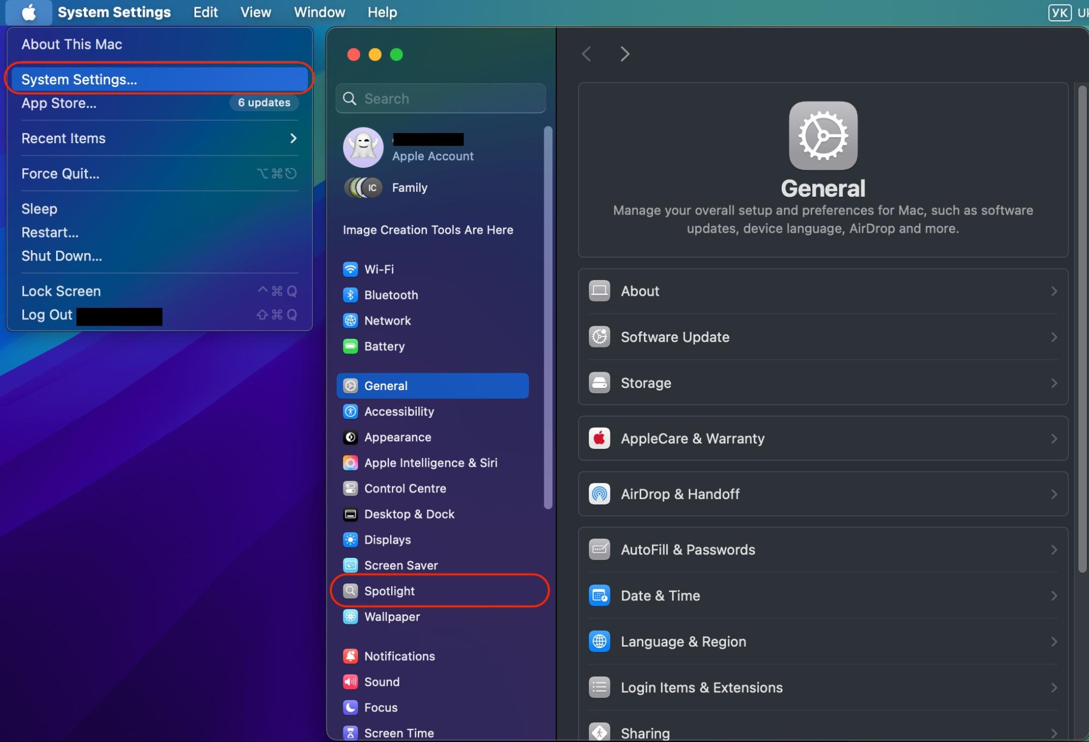Open Apple Intelligence & Siri settings
The image size is (1089, 742).
[x=430, y=463]
